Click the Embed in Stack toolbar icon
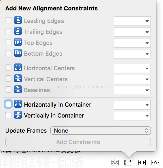This screenshot has height=168, width=163. point(115,163)
